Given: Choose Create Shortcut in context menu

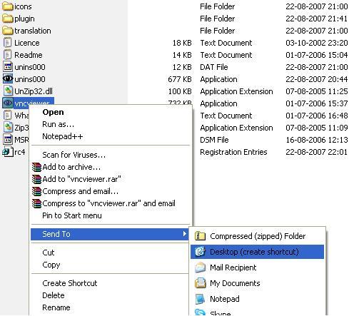Looking at the screenshot, I should click(70, 283).
